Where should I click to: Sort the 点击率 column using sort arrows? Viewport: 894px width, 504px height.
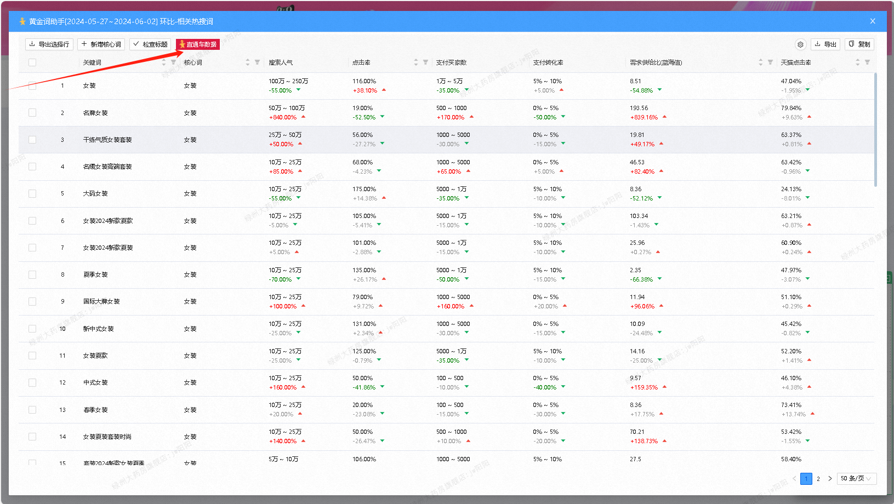pos(416,62)
